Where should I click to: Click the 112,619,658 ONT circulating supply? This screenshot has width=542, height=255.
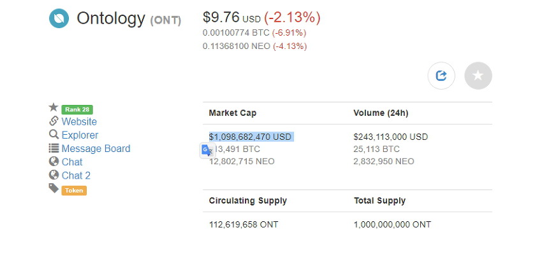244,224
